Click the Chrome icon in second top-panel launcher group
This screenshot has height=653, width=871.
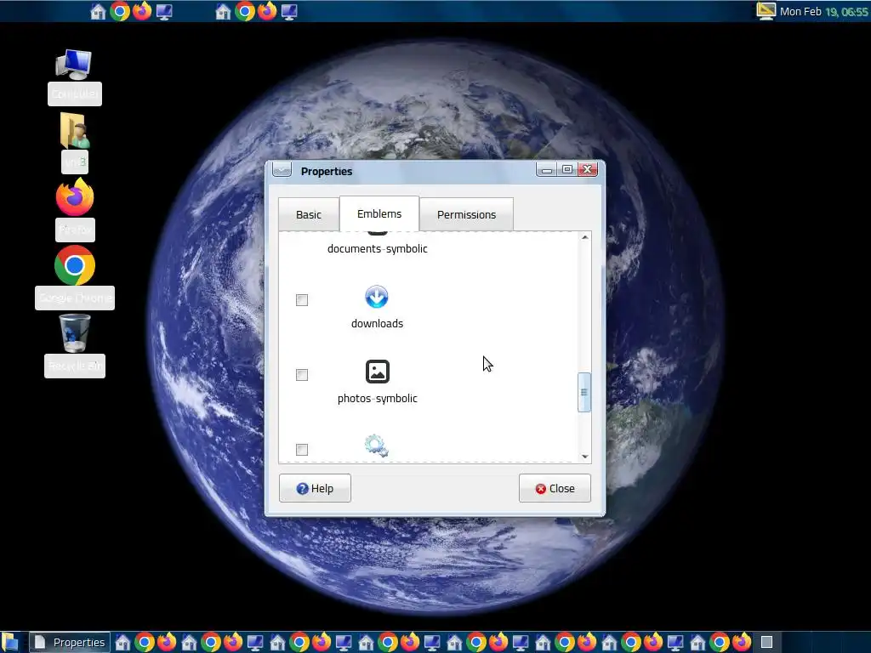pos(244,11)
